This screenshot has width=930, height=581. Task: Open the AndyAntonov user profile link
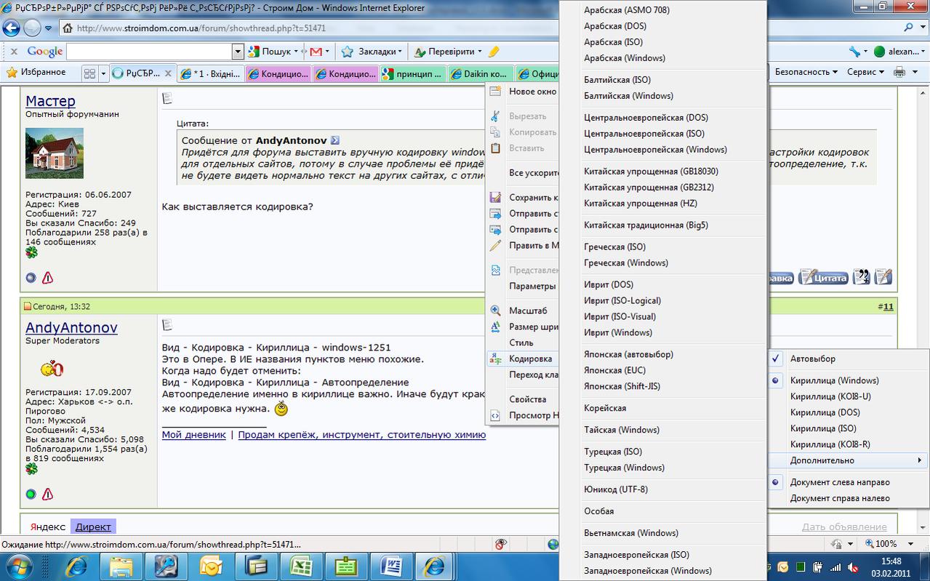click(x=71, y=328)
